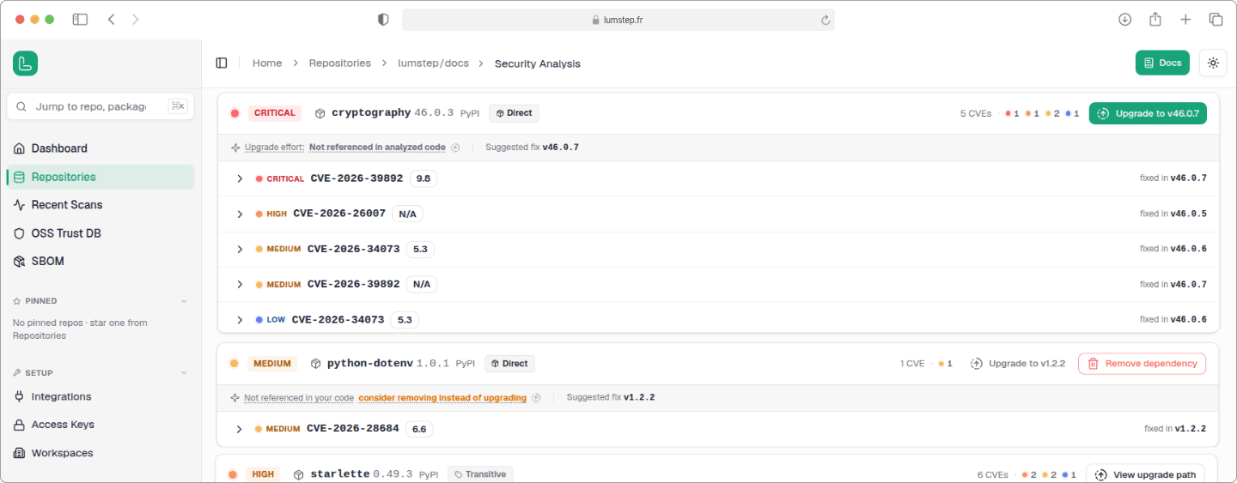Open the Docs button
Viewport: 1237px width, 483px height.
coord(1162,63)
